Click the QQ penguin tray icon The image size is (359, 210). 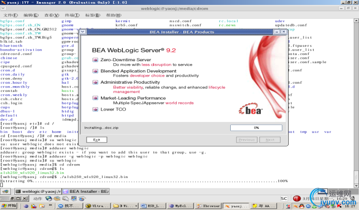pyautogui.click(x=302, y=206)
